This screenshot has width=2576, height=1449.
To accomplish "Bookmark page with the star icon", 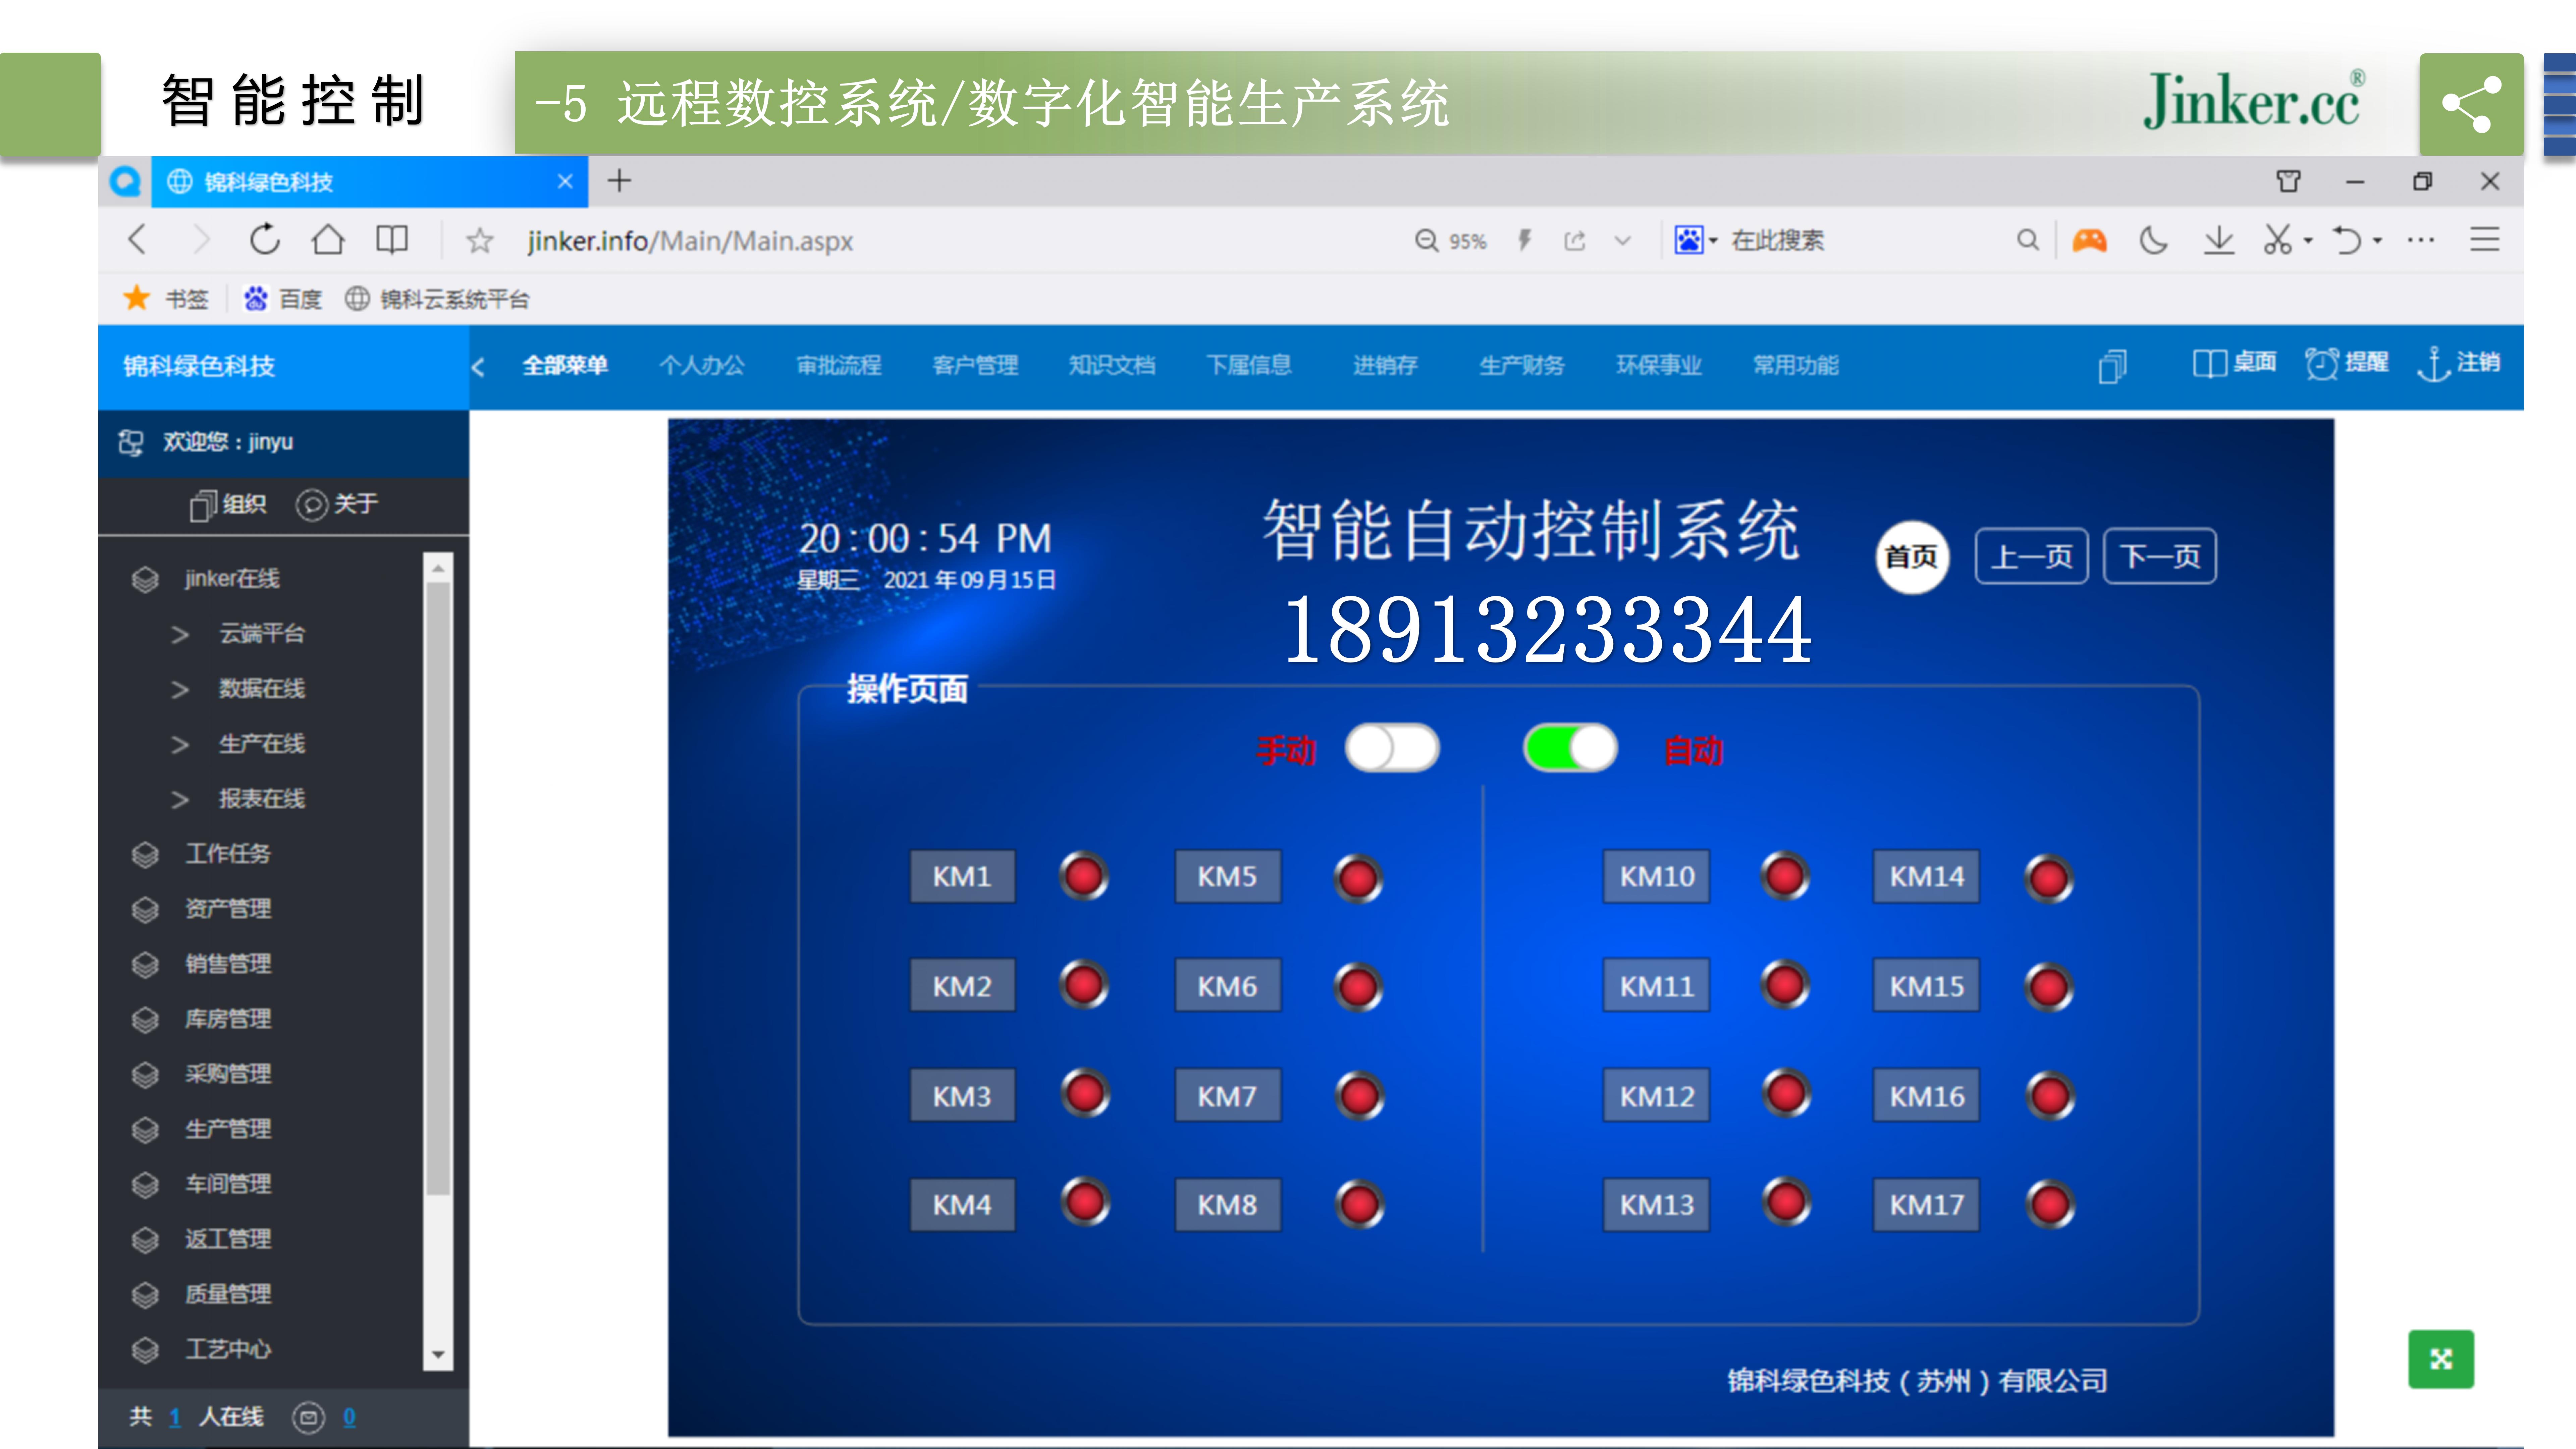I will tap(480, 240).
